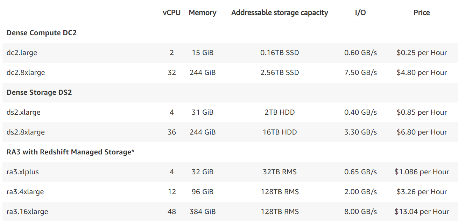Click the $0.25 per Hour price cell
Screen dimensions: 458x221
[x=422, y=53]
